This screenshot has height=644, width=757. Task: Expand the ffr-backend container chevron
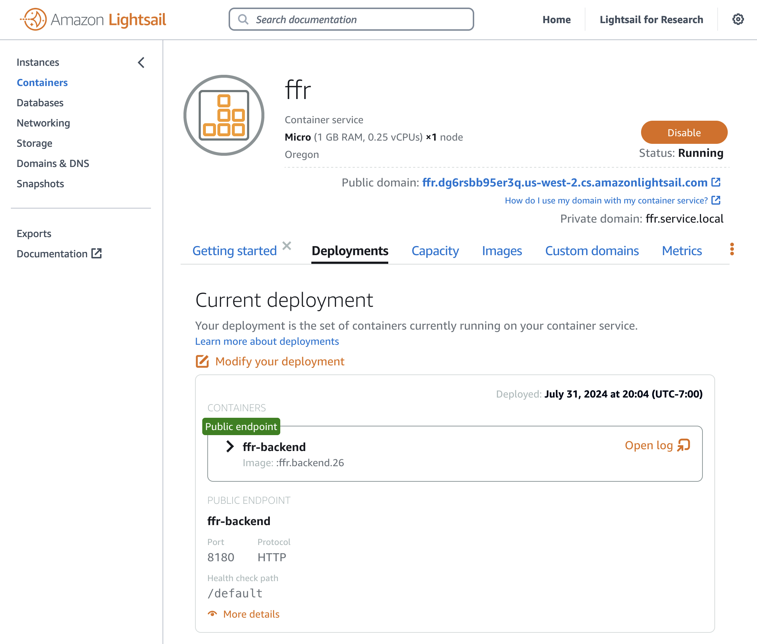[x=229, y=446]
